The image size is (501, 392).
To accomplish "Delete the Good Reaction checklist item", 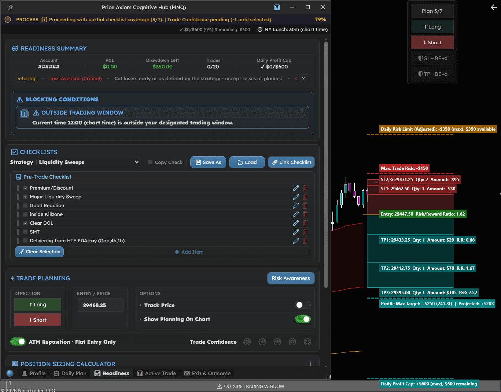I will coord(305,205).
